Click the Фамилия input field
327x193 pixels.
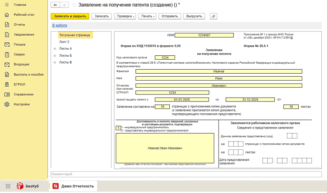(219, 71)
